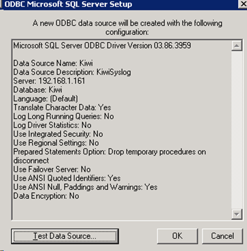Click the Log Long Running Queries line

[63, 116]
